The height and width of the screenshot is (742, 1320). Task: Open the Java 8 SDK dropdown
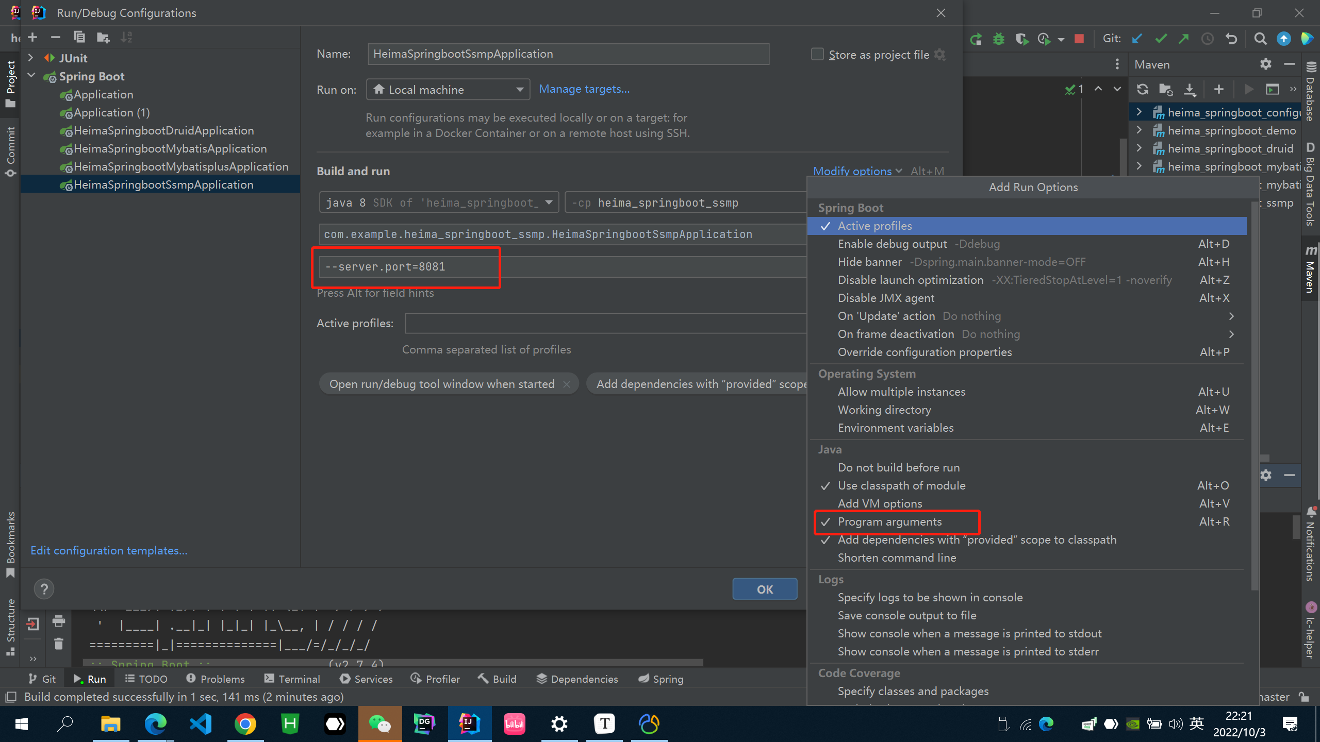coord(438,203)
